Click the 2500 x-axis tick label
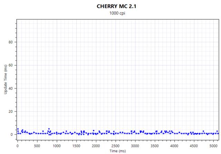This screenshot has width=221, height=154. 116,146
